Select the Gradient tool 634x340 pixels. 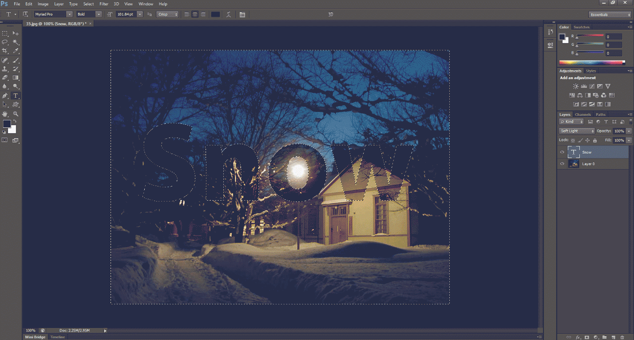pyautogui.click(x=16, y=78)
